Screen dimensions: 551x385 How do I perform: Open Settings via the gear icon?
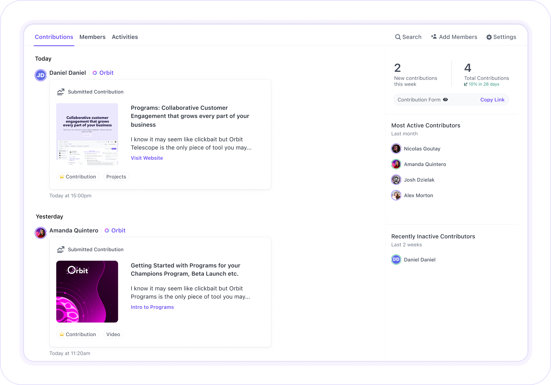point(489,37)
